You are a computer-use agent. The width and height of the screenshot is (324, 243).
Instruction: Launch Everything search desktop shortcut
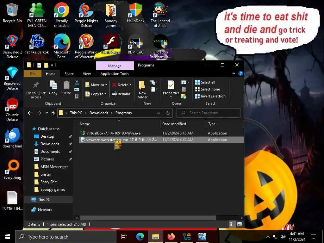[x=12, y=170]
